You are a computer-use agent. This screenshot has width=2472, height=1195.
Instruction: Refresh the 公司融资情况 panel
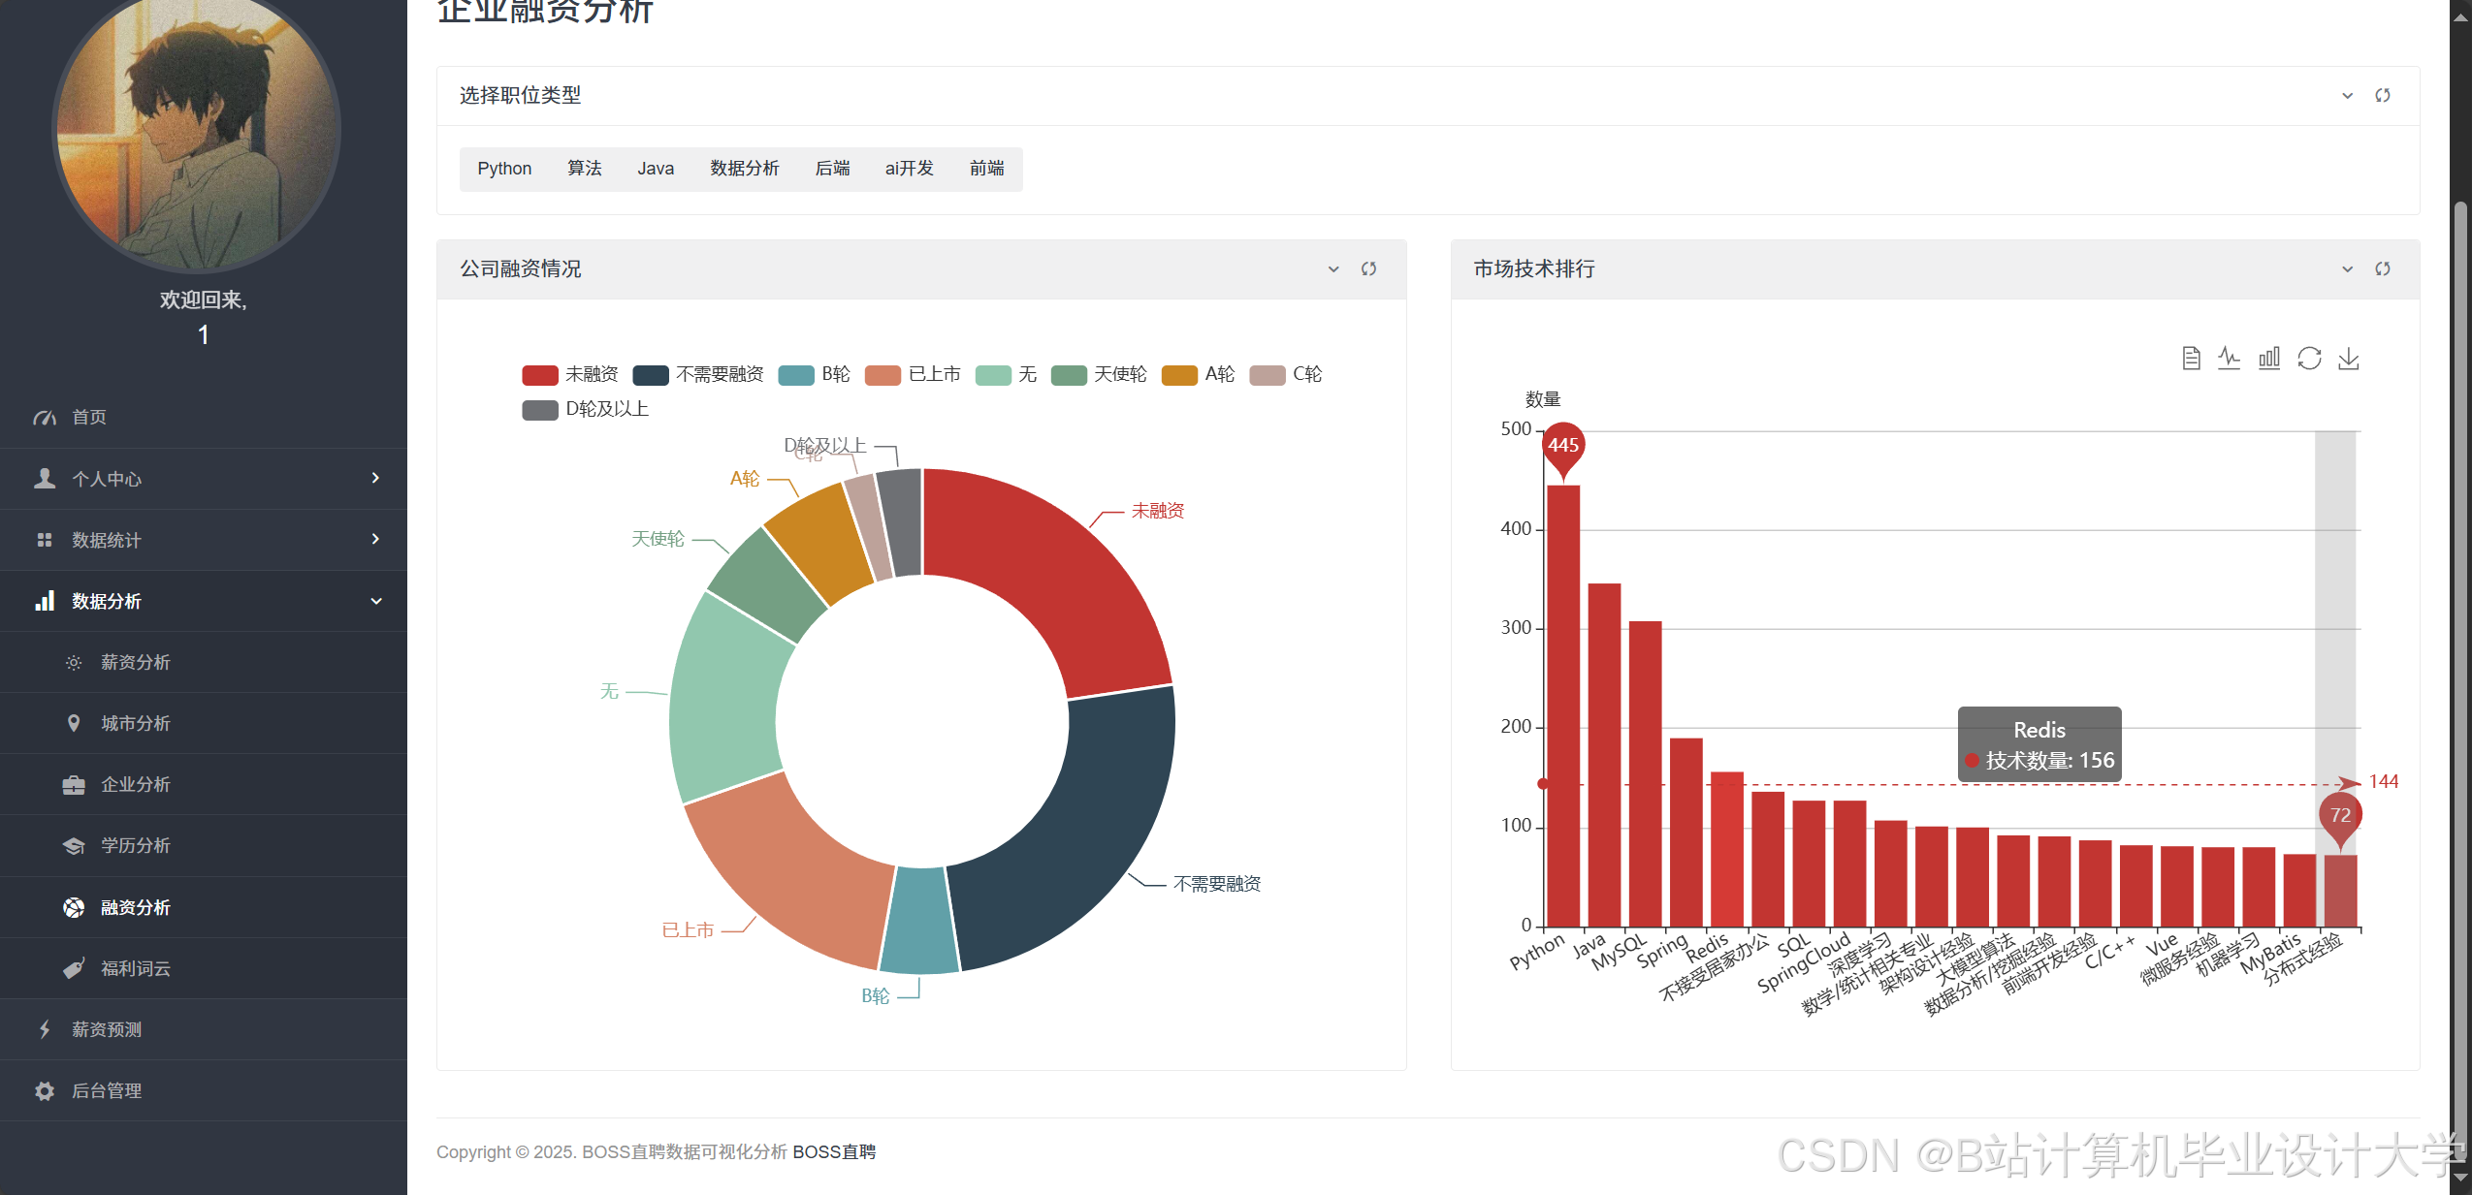pyautogui.click(x=1368, y=269)
